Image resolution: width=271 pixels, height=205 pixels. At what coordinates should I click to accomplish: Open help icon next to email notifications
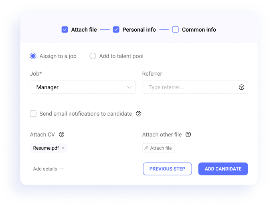tap(138, 114)
